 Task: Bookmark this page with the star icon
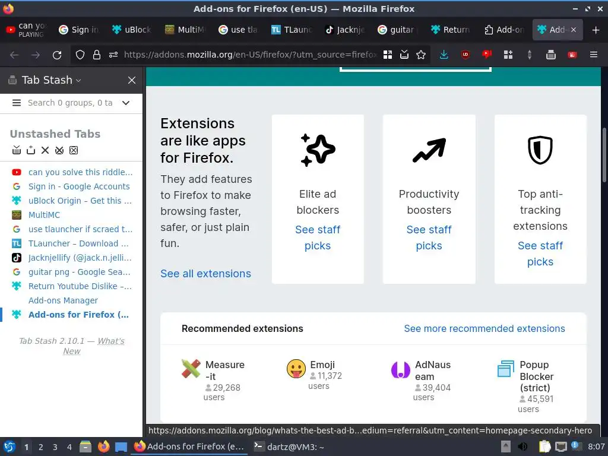[x=421, y=55]
